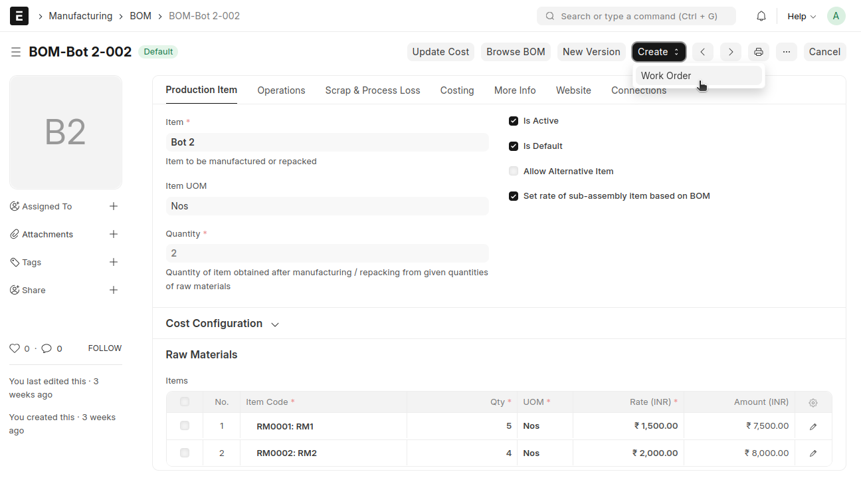This screenshot has height=480, width=861.
Task: Open the print icon button
Action: tap(759, 52)
